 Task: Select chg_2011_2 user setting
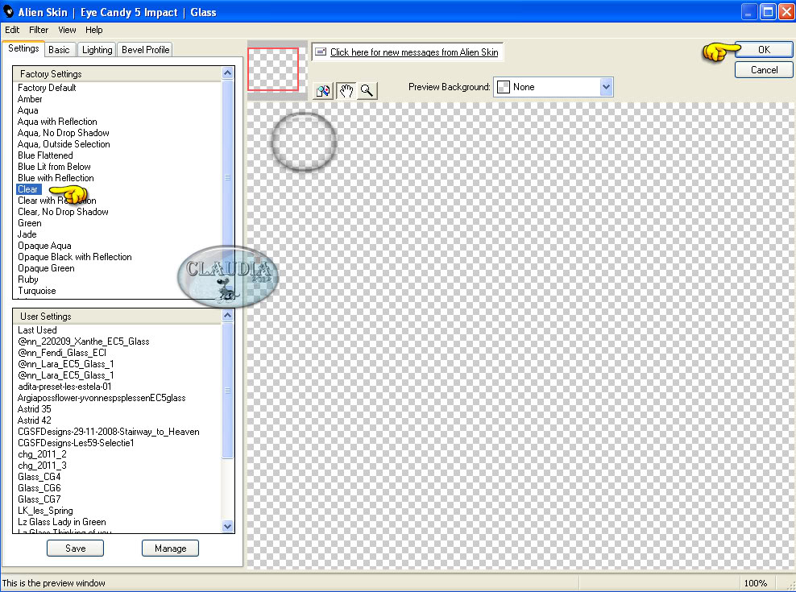point(42,454)
